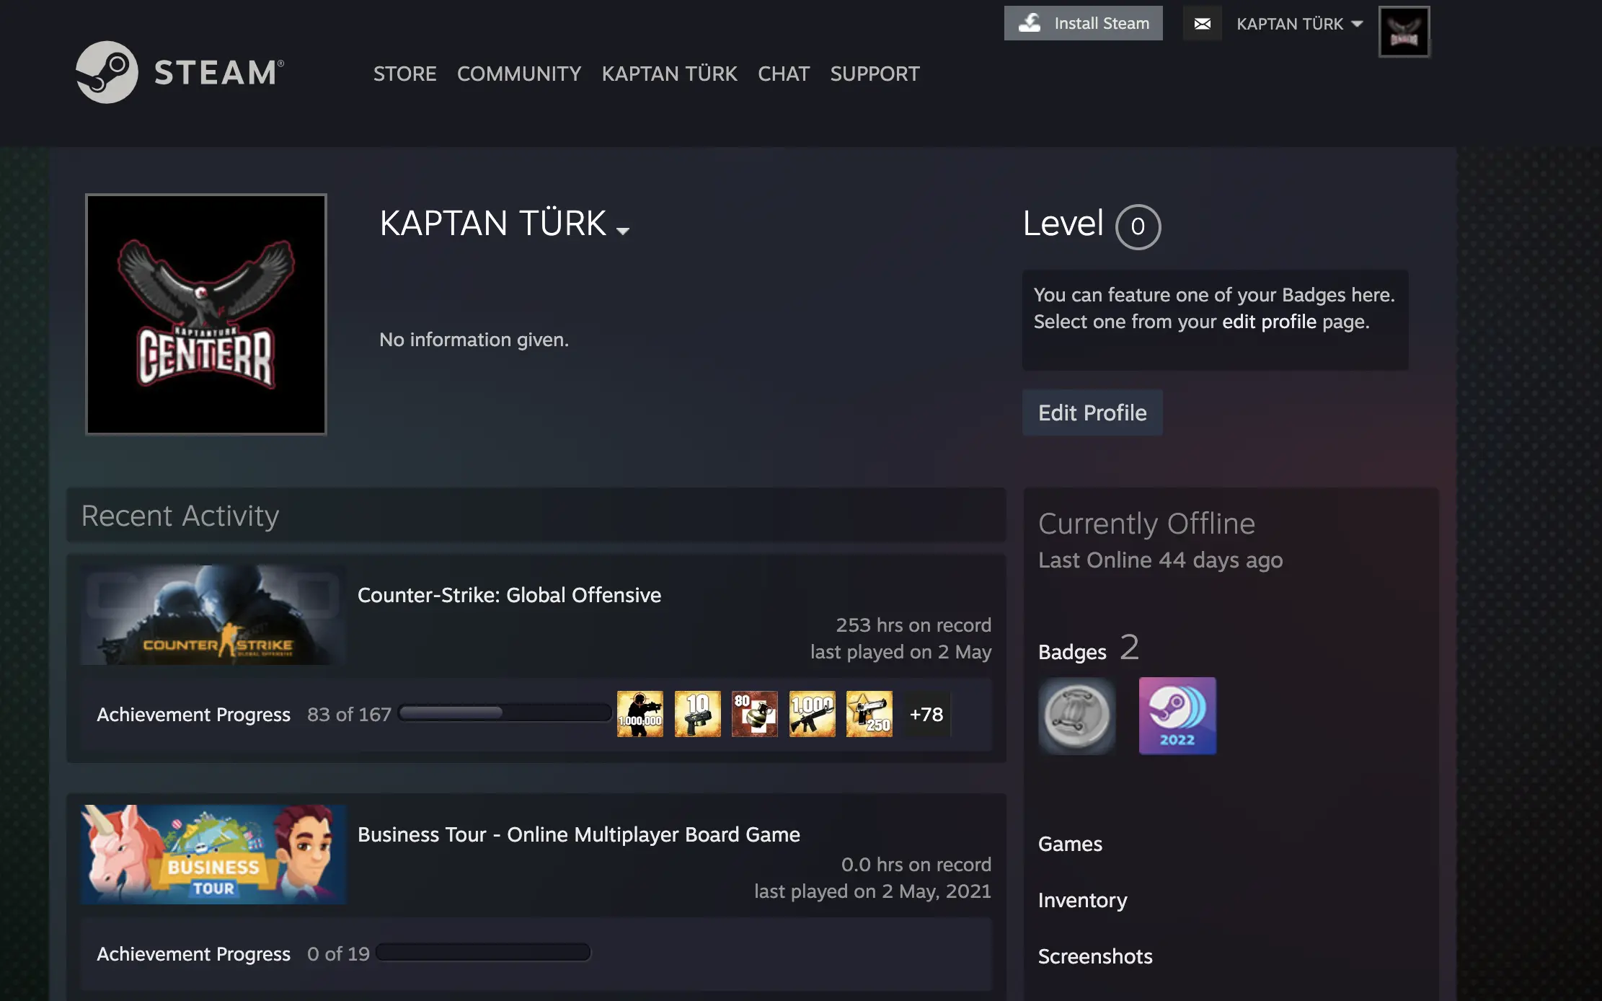
Task: Click the large CENTERR profile avatar
Action: click(206, 314)
